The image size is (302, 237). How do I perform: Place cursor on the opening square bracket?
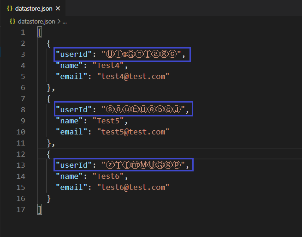click(40, 32)
